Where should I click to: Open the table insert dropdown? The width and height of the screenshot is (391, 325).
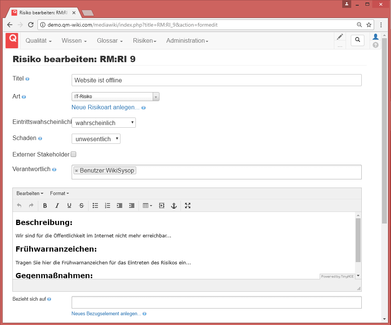coord(147,206)
